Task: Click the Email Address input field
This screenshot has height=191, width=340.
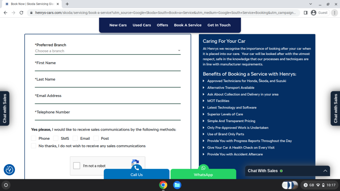Action: (x=108, y=100)
